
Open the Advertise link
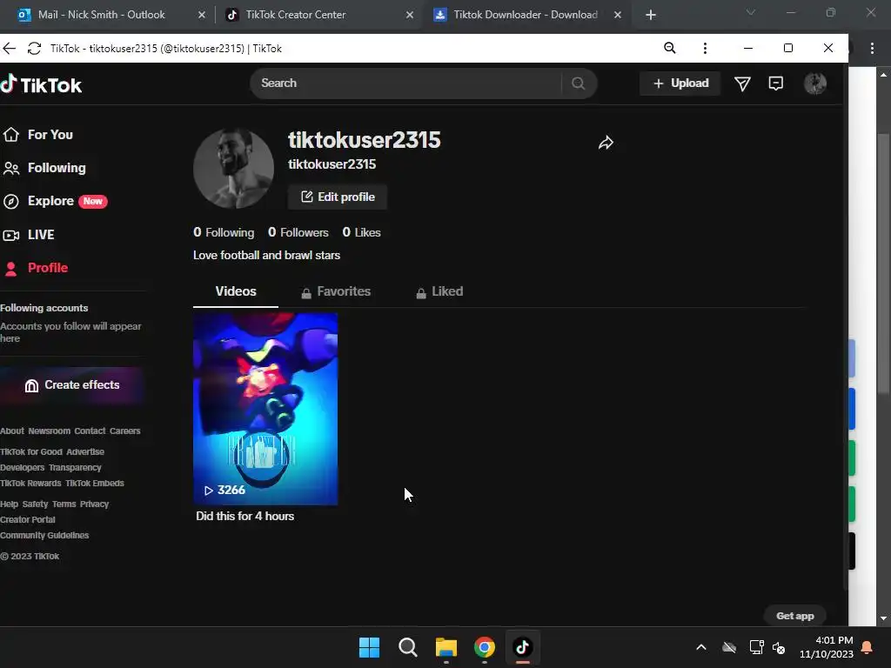click(x=85, y=452)
